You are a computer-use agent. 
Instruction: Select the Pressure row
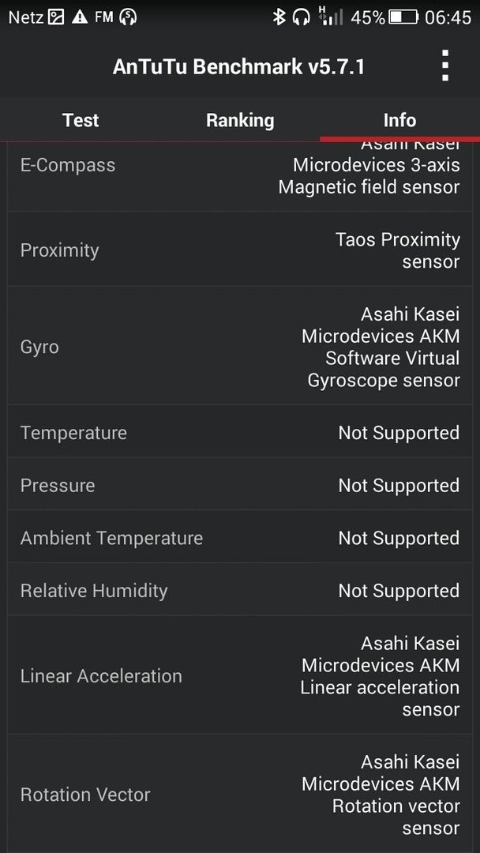coord(240,484)
